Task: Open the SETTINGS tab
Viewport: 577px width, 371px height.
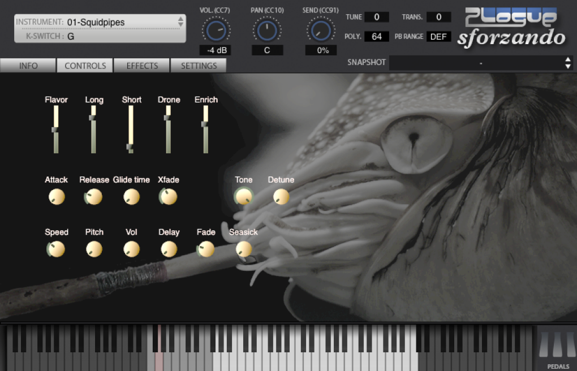Action: point(199,66)
